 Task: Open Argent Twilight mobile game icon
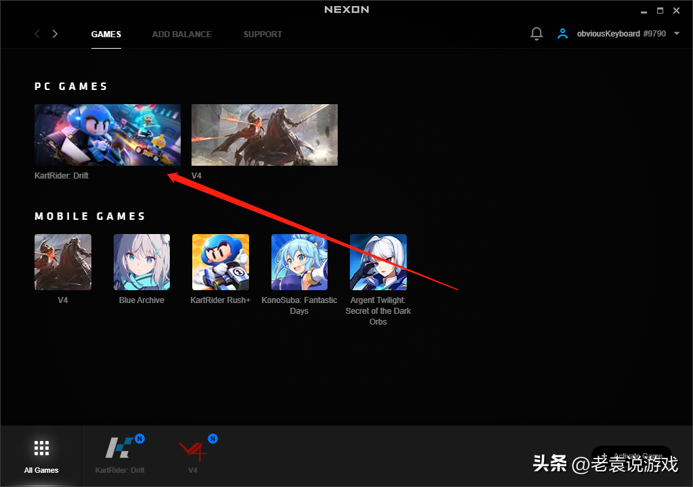(378, 262)
